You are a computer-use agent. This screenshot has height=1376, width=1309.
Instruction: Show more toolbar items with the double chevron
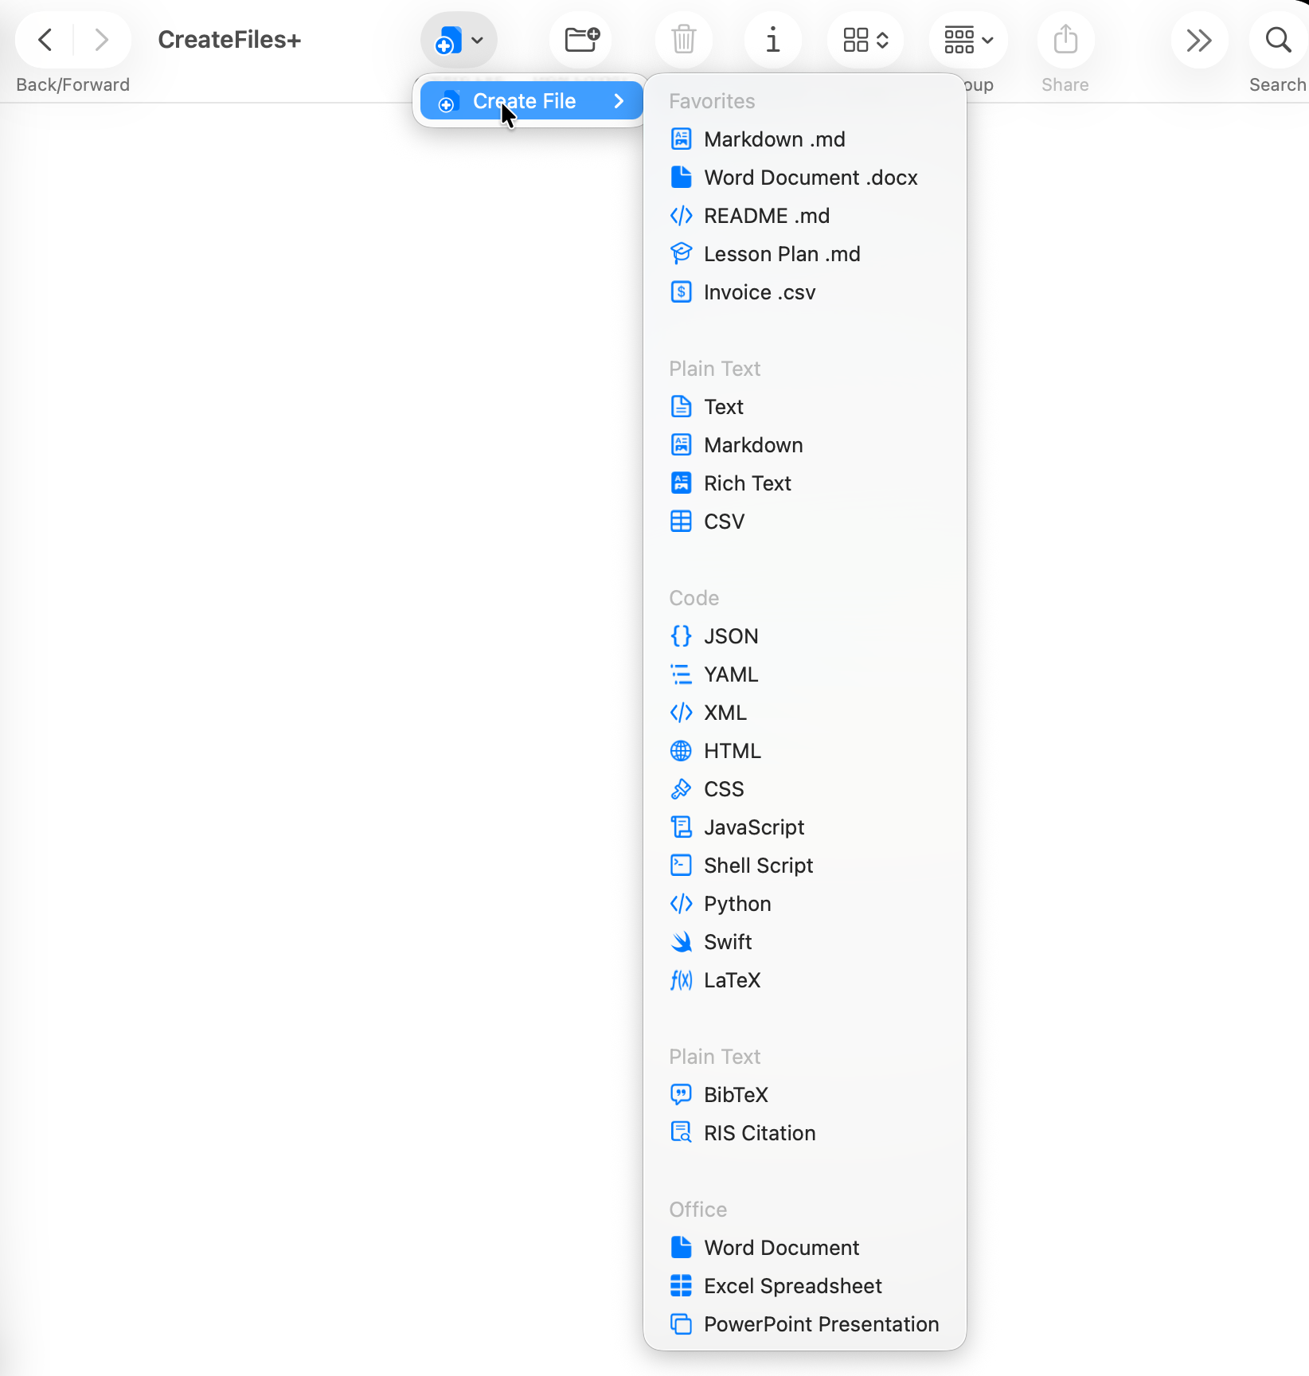pos(1199,40)
